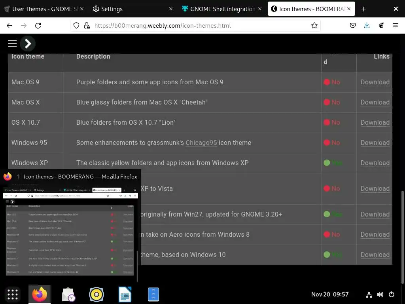The image size is (405, 304).
Task: Show site security lock information
Action: click(87, 25)
